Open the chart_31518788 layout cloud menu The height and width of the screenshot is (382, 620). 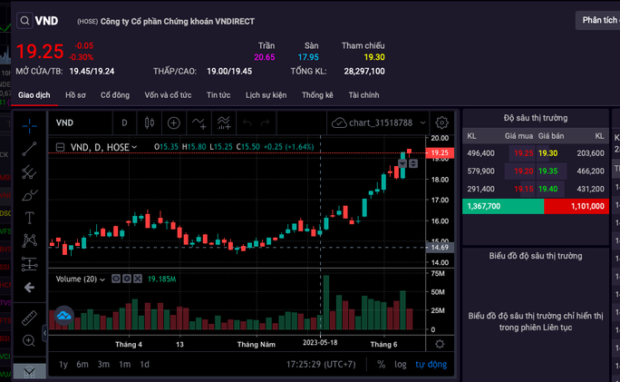(373, 122)
